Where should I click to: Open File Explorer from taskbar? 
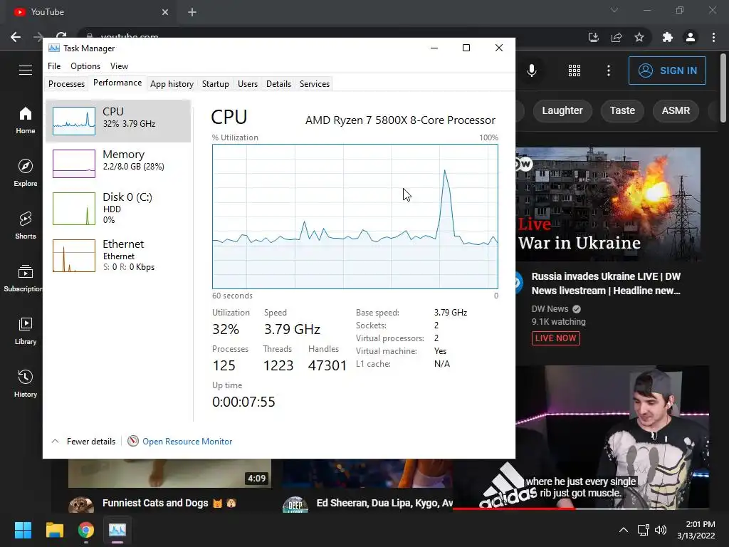tap(54, 530)
